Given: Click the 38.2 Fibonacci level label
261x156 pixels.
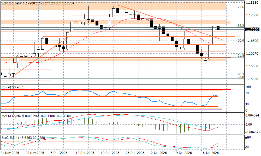Looking at the screenshot, I should (x=240, y=26).
